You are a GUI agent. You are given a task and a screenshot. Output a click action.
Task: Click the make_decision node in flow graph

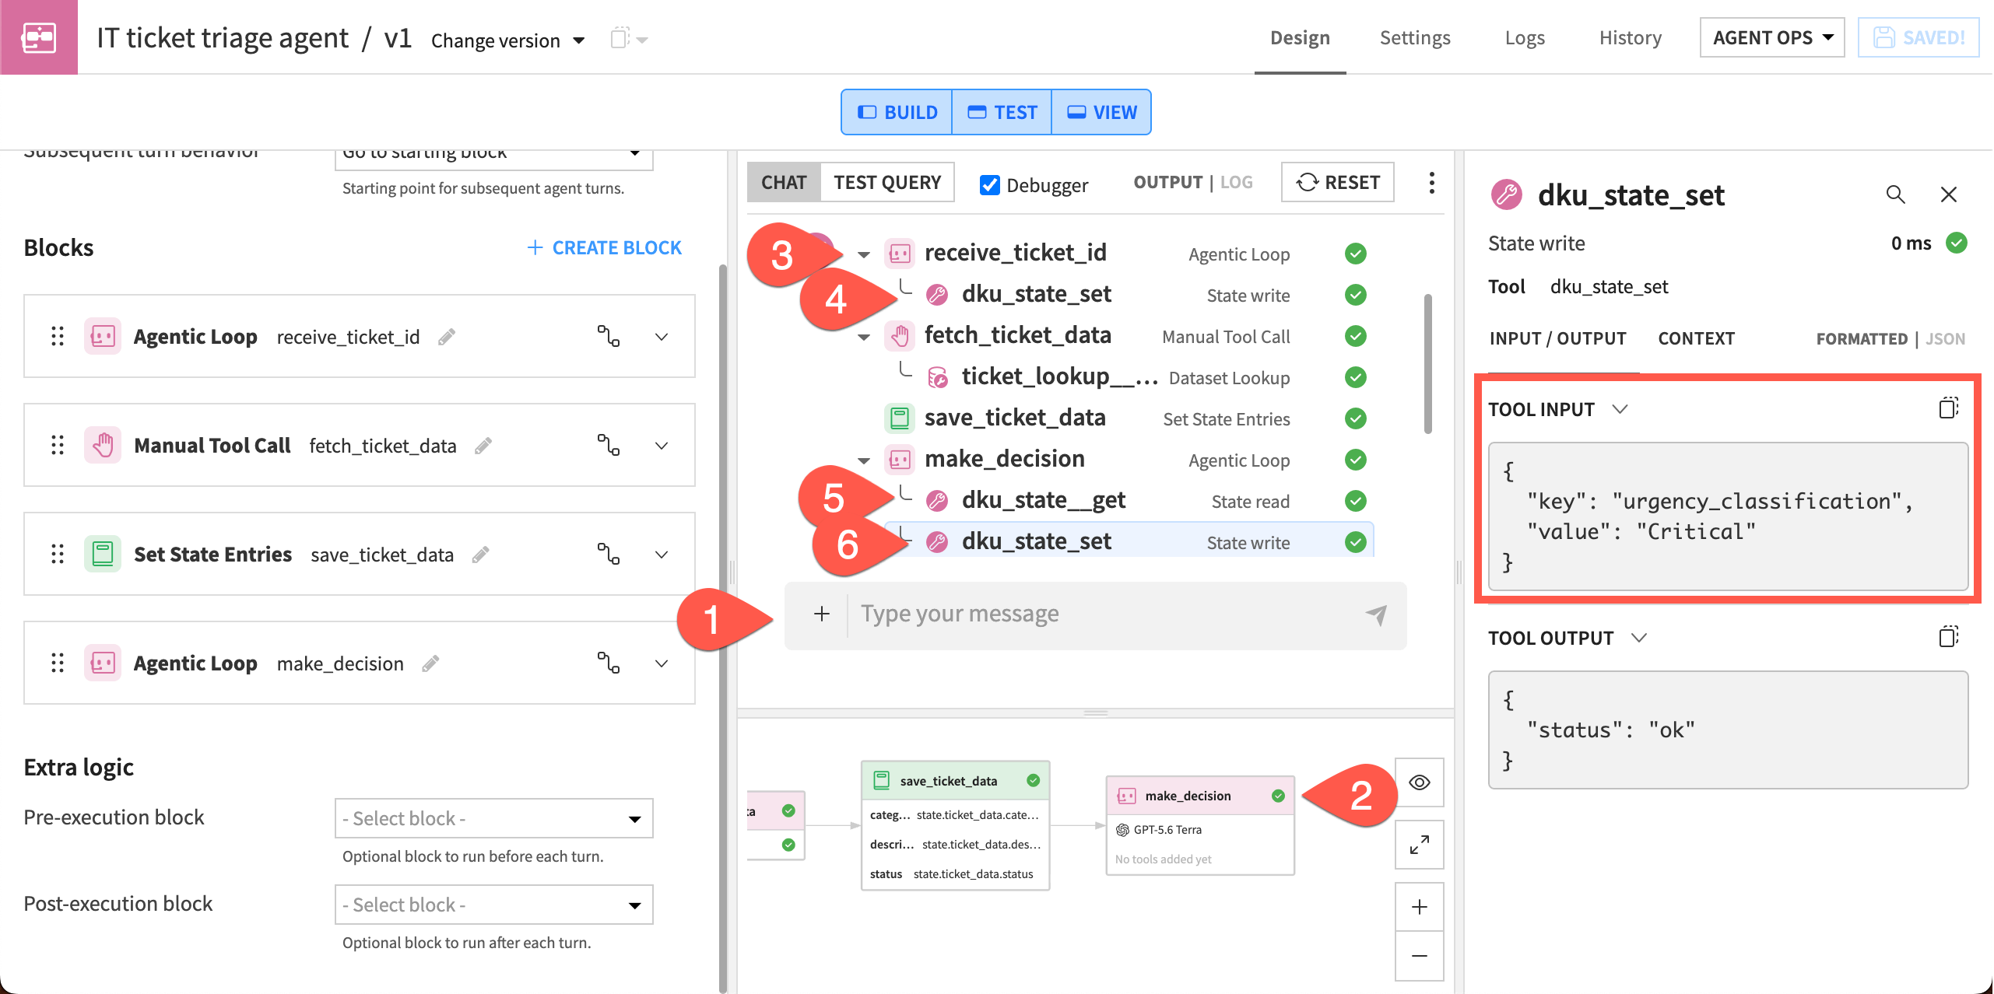point(1200,825)
